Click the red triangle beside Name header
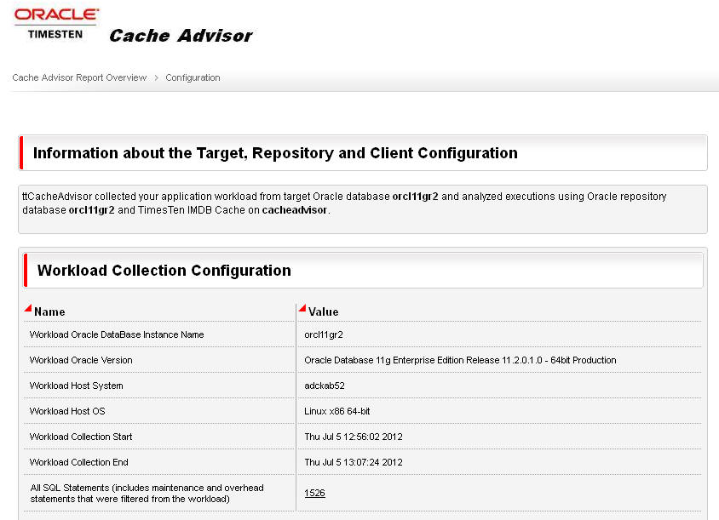This screenshot has height=520, width=719. pyautogui.click(x=28, y=308)
